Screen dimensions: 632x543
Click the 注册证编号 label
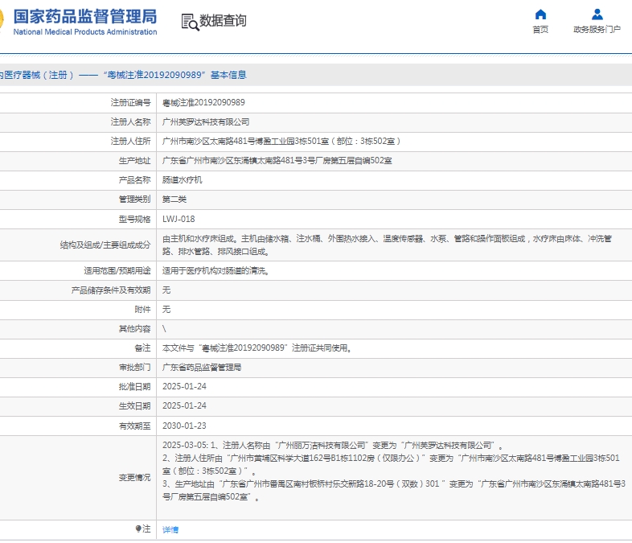[130, 103]
